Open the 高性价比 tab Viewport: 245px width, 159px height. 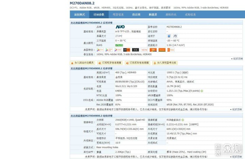click(x=171, y=15)
